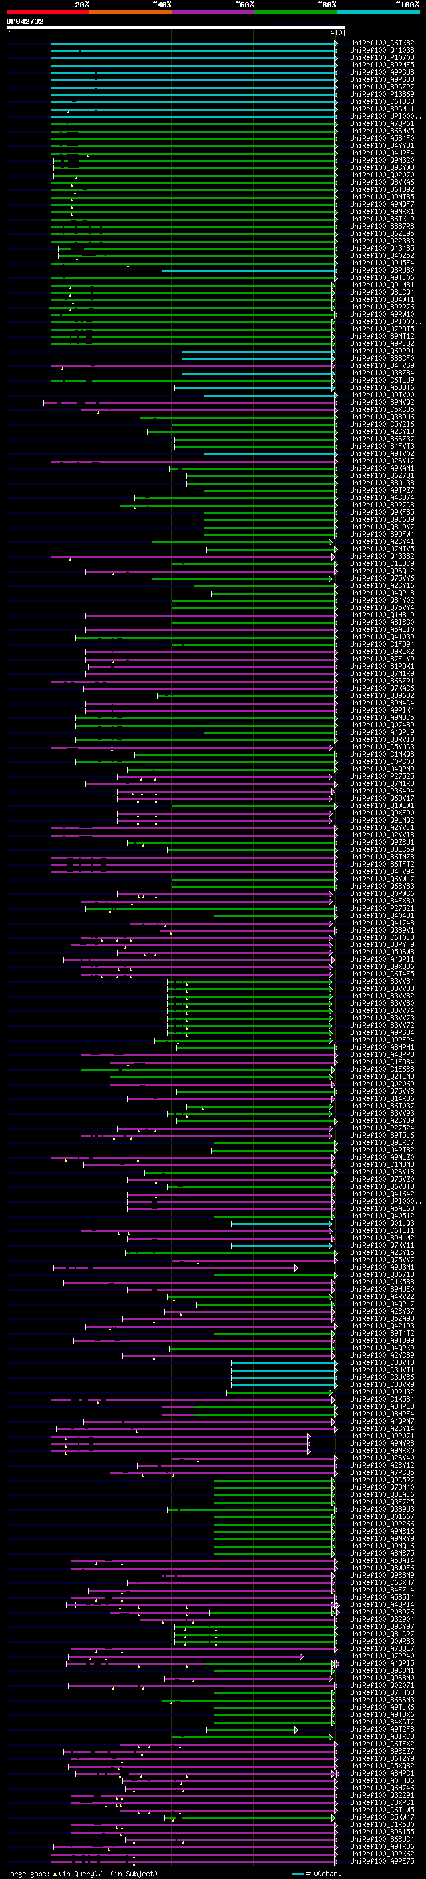
Task: Select hit UniRef100_Q02069
Action: (x=381, y=1084)
